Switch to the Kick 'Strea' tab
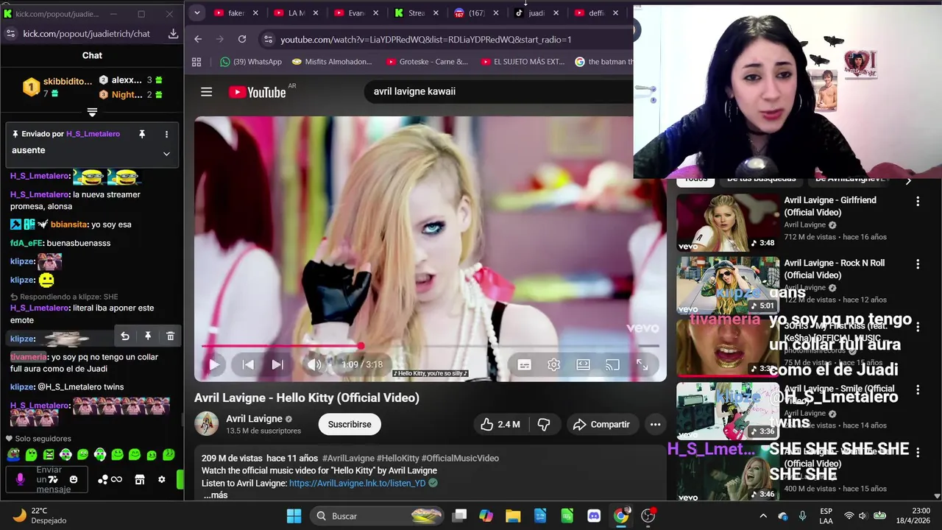 point(415,13)
